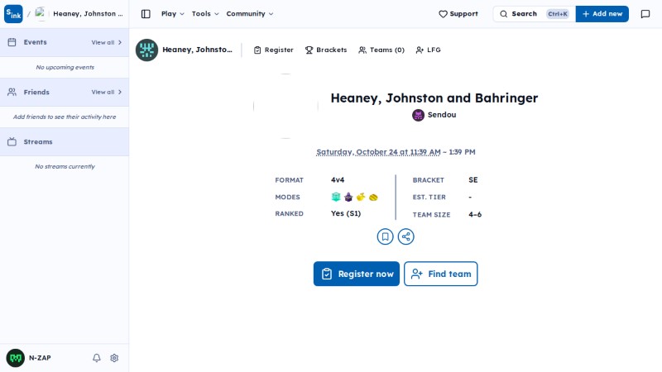The height and width of the screenshot is (372, 662).
Task: Toggle the sidebar panel icon
Action: point(146,14)
